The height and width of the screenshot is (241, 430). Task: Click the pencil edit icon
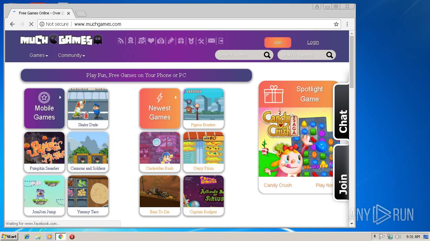click(171, 41)
